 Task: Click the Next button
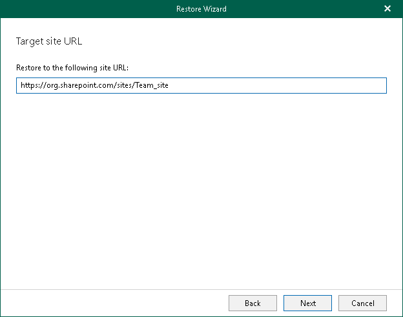tap(308, 303)
